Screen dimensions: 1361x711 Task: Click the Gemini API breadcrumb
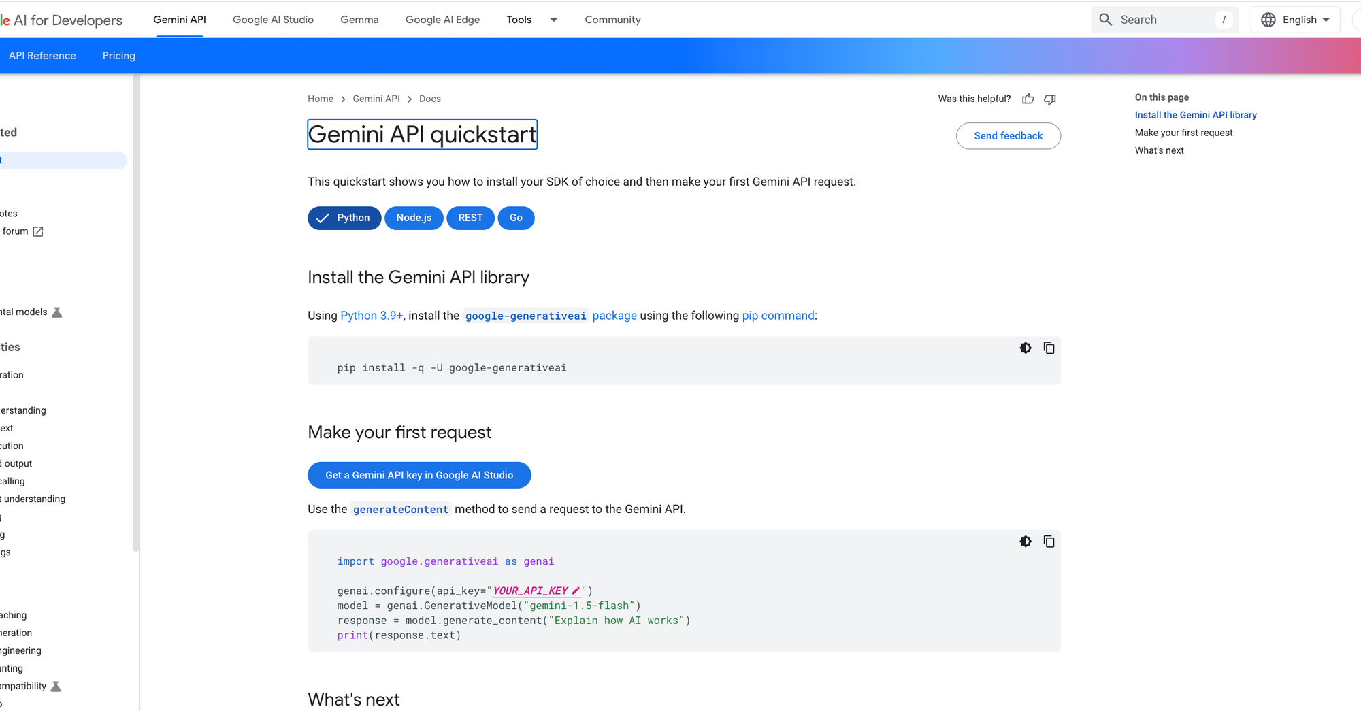pos(376,99)
